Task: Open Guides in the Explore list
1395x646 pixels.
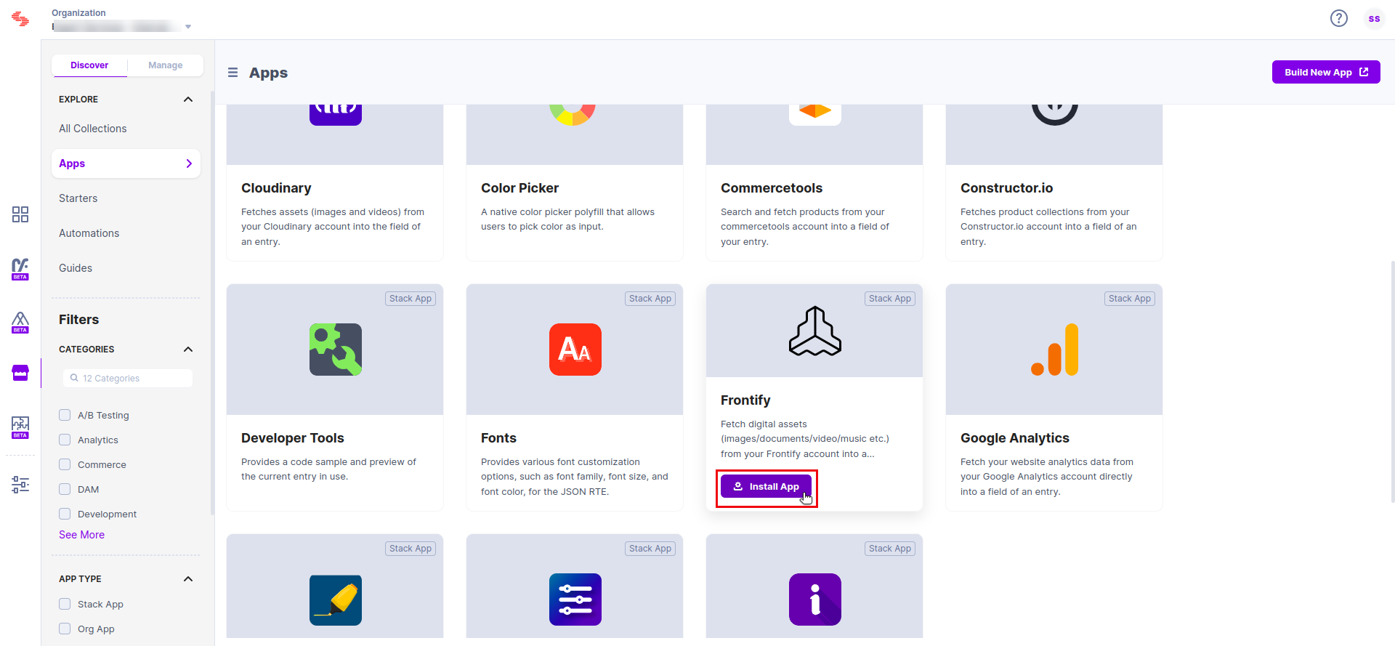Action: coord(76,268)
